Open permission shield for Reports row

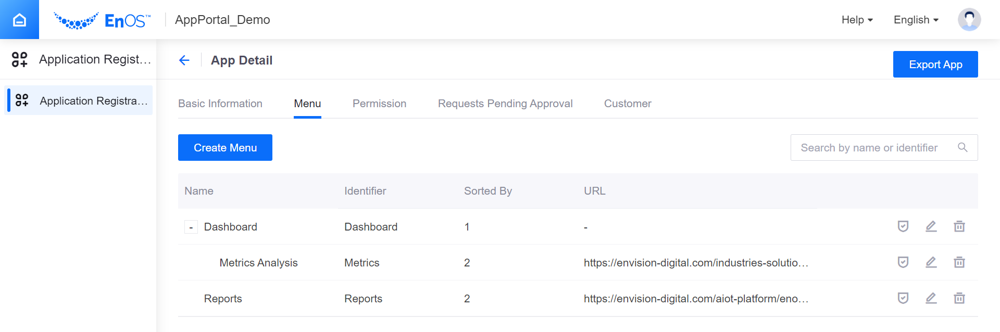click(903, 298)
